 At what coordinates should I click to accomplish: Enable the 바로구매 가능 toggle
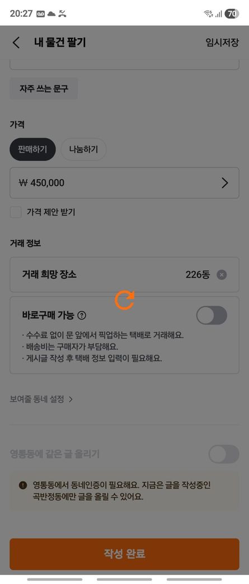point(212,316)
